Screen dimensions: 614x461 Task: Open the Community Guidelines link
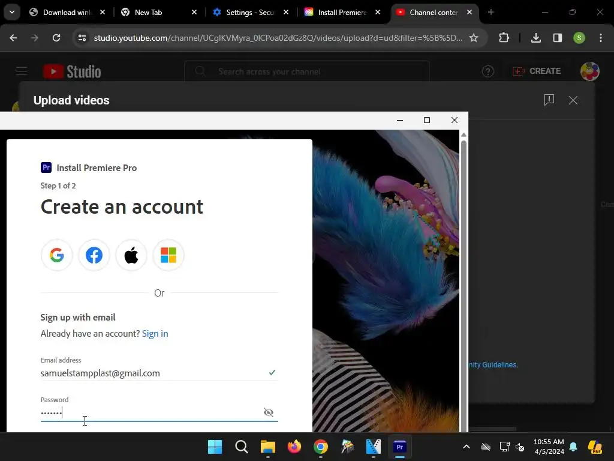click(x=493, y=364)
